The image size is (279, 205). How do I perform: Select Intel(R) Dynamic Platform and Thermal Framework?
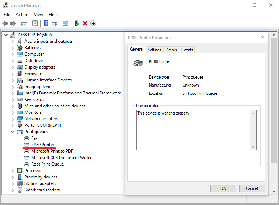(72, 93)
